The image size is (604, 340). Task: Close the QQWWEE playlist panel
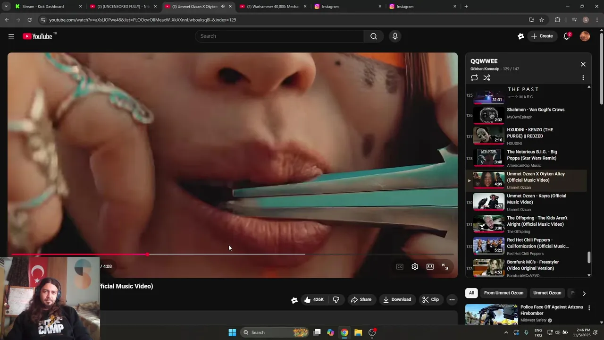[583, 64]
